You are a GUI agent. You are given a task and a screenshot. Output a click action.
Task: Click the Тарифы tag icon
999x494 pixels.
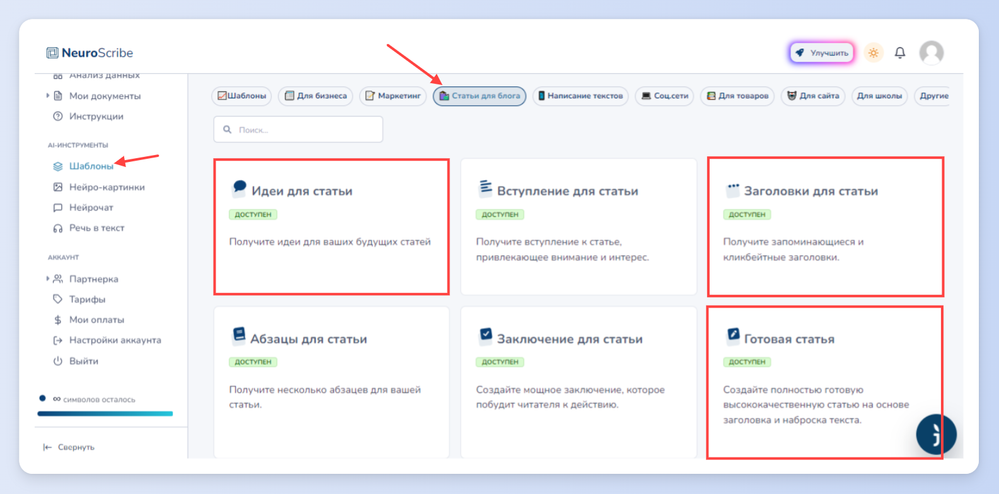click(x=58, y=299)
